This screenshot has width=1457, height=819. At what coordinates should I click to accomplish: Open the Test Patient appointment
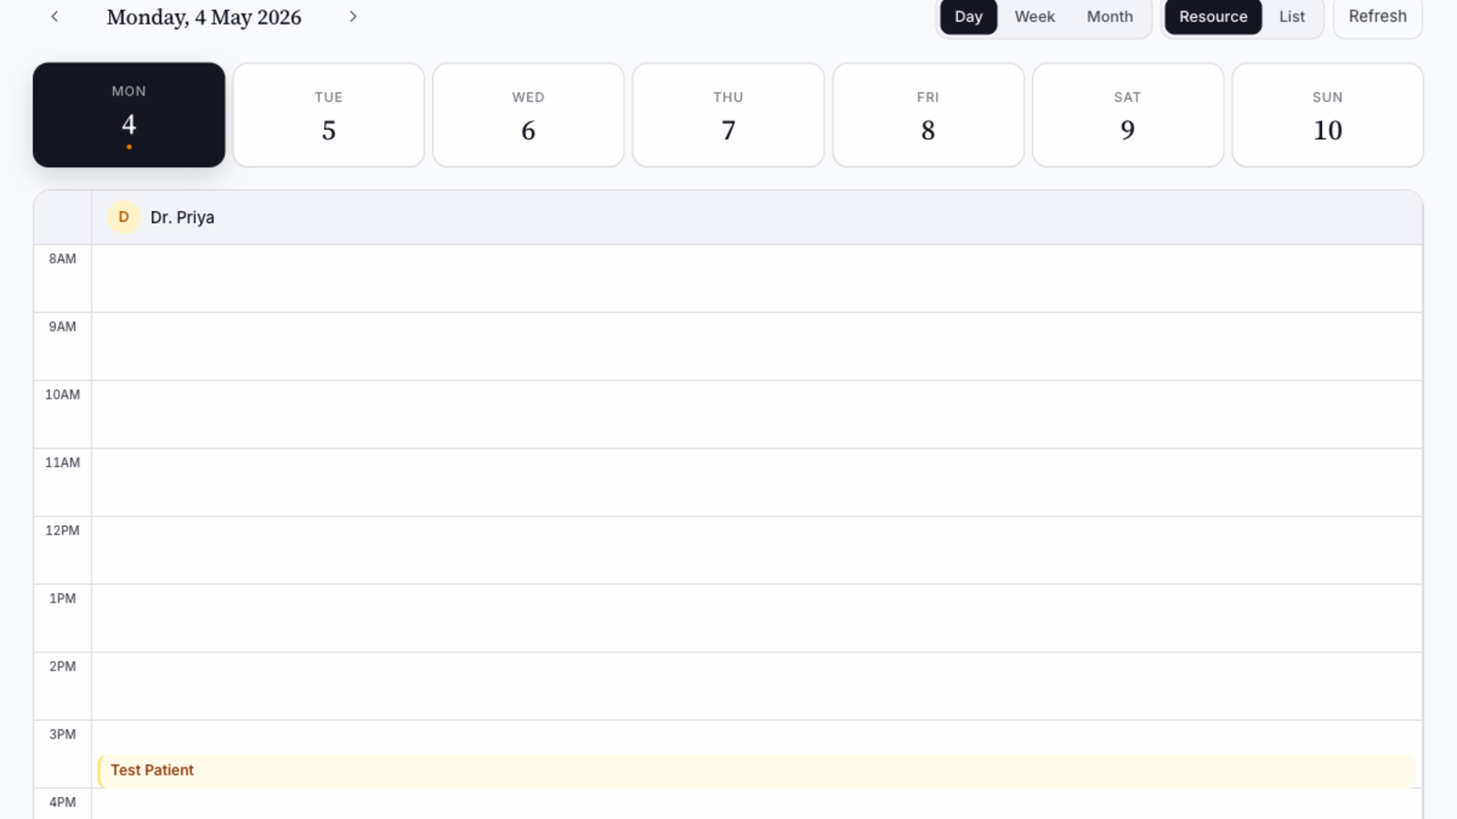tap(757, 771)
